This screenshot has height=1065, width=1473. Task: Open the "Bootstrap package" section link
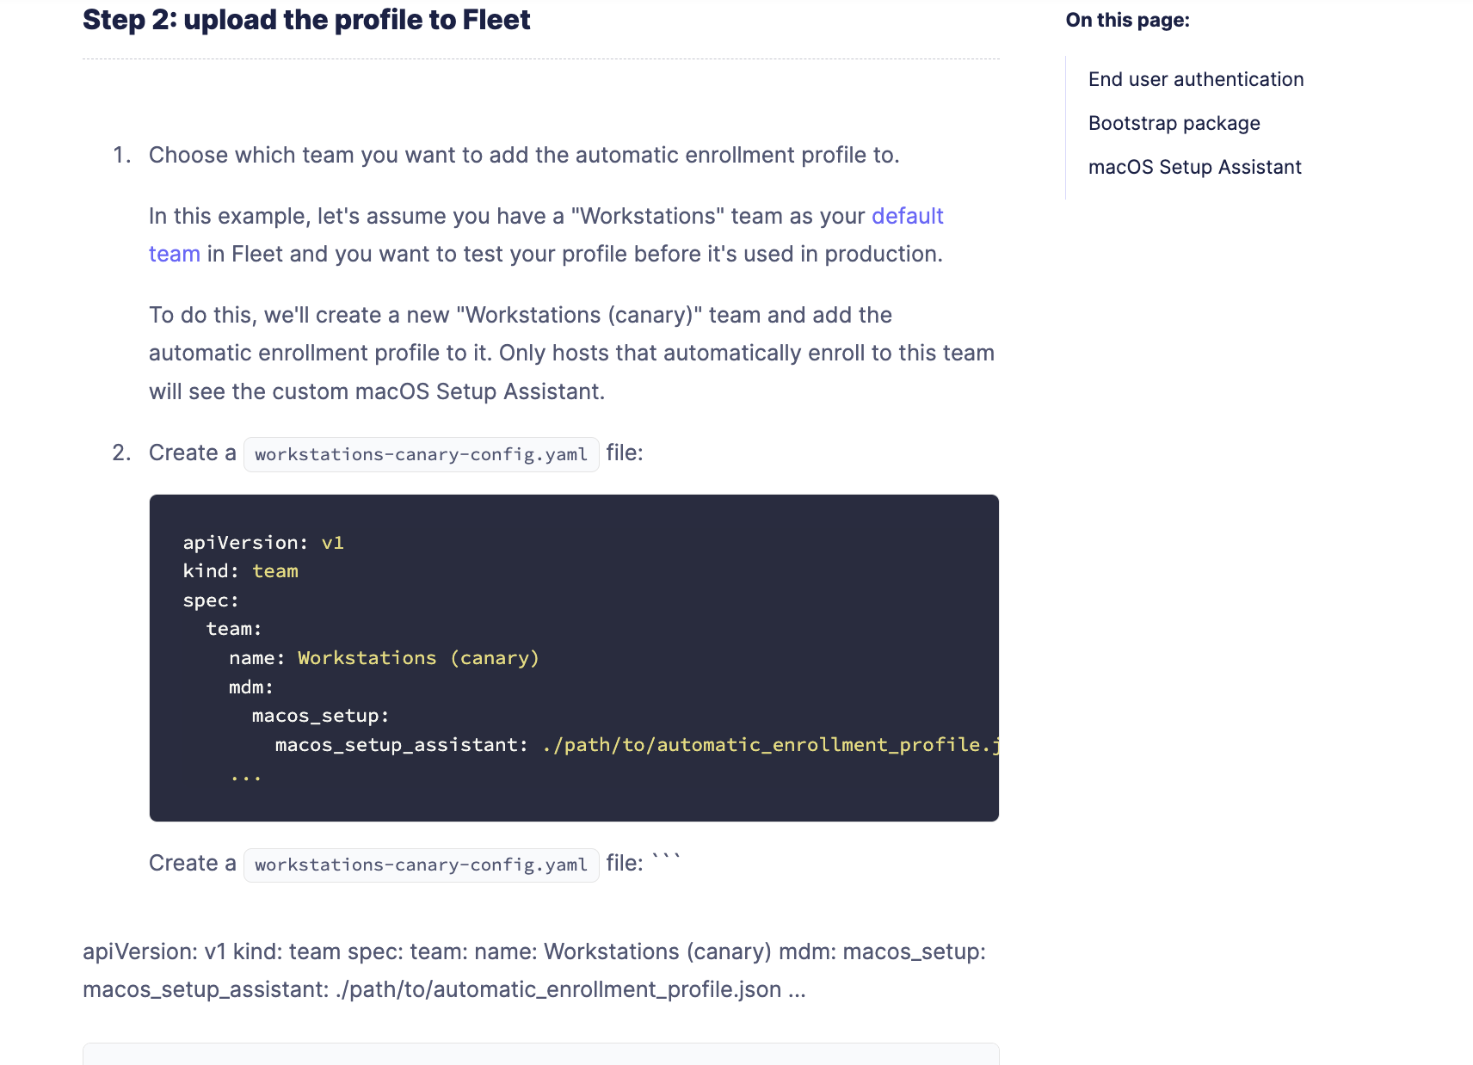pos(1174,122)
